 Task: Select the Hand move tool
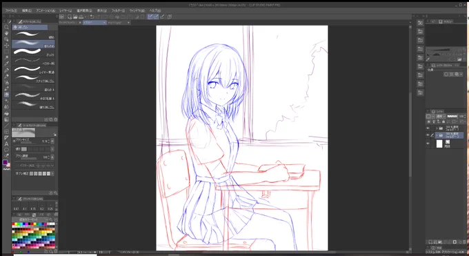6,33
